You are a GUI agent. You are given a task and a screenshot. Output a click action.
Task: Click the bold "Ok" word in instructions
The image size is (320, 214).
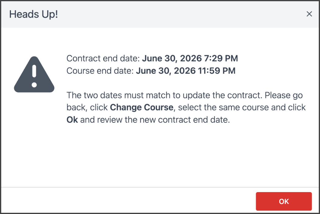point(72,120)
